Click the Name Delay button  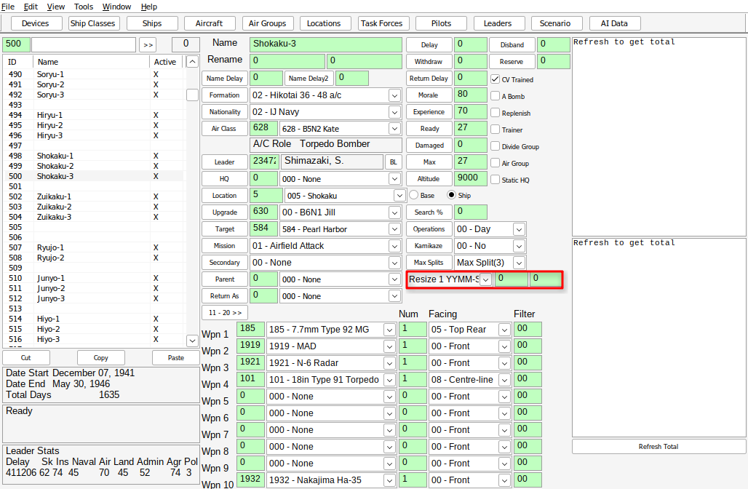225,79
